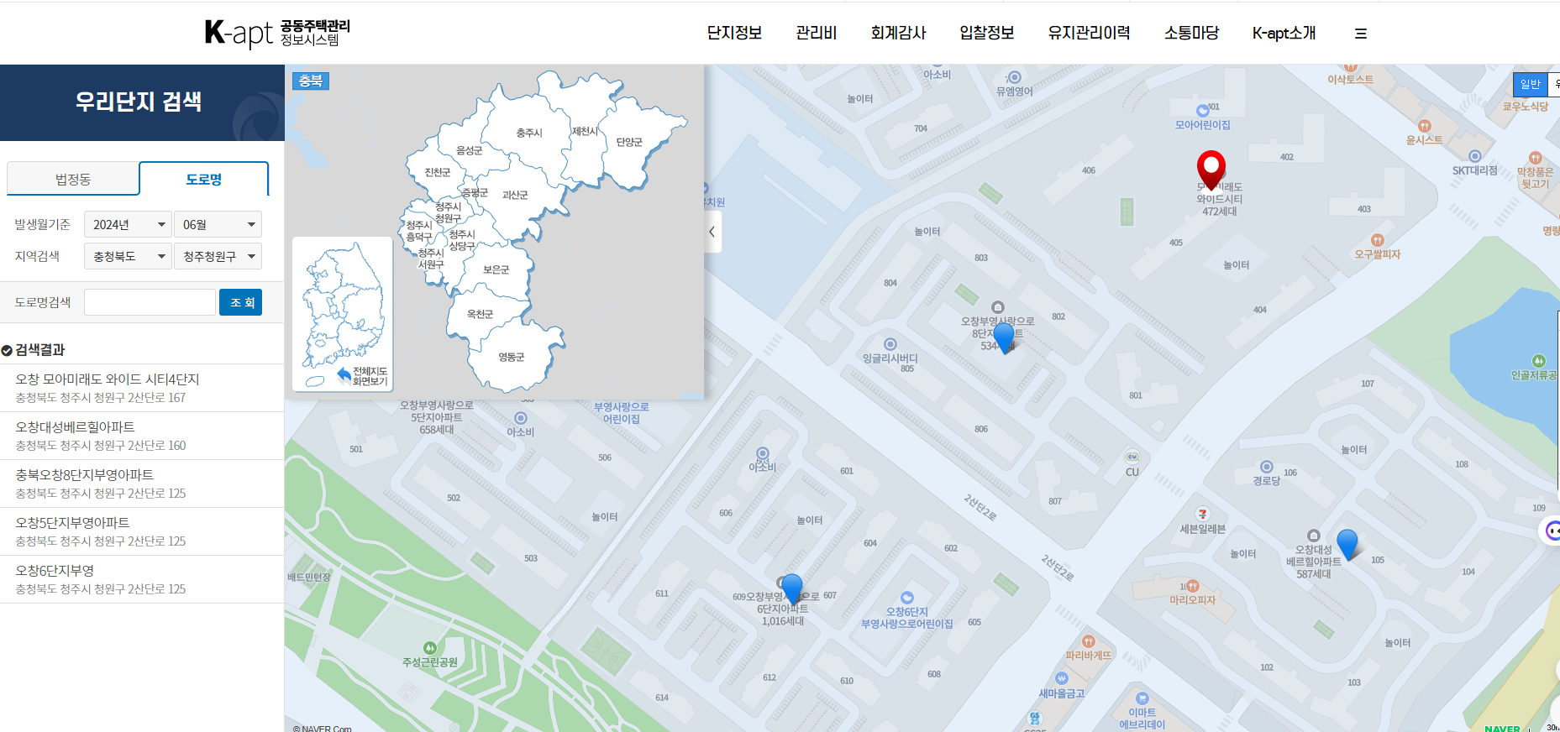Select blue marker at 8단지 apartment
Viewport: 1560px width, 732px height.
(x=1004, y=338)
